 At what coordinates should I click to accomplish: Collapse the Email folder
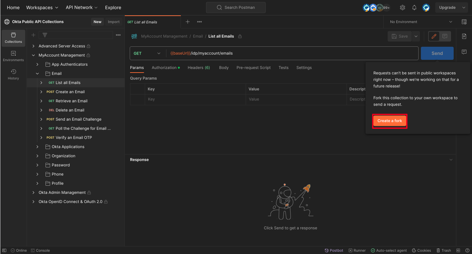(x=37, y=74)
